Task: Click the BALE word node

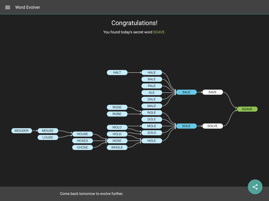Action: tap(152, 79)
